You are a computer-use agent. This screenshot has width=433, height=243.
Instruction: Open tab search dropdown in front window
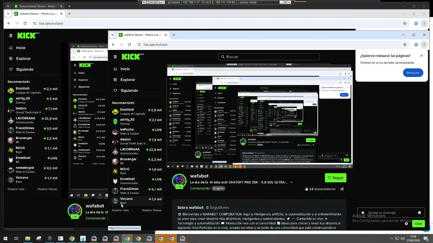112,35
